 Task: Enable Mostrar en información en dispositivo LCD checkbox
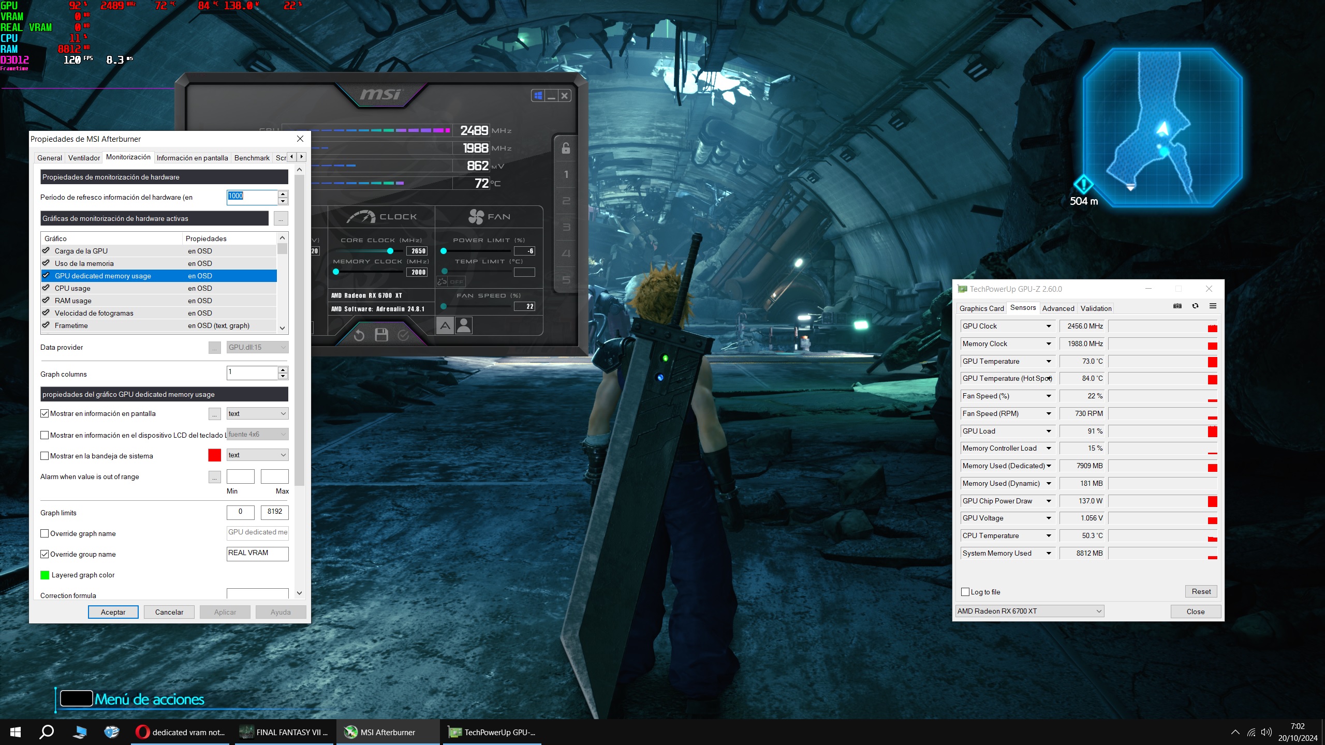coord(45,435)
